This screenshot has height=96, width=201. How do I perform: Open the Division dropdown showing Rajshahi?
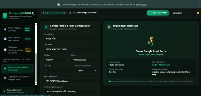56,60
